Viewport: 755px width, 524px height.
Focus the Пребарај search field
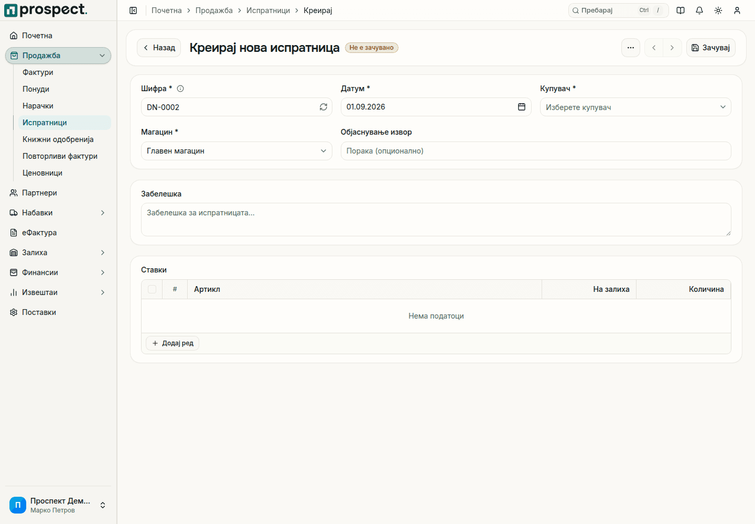click(x=618, y=10)
